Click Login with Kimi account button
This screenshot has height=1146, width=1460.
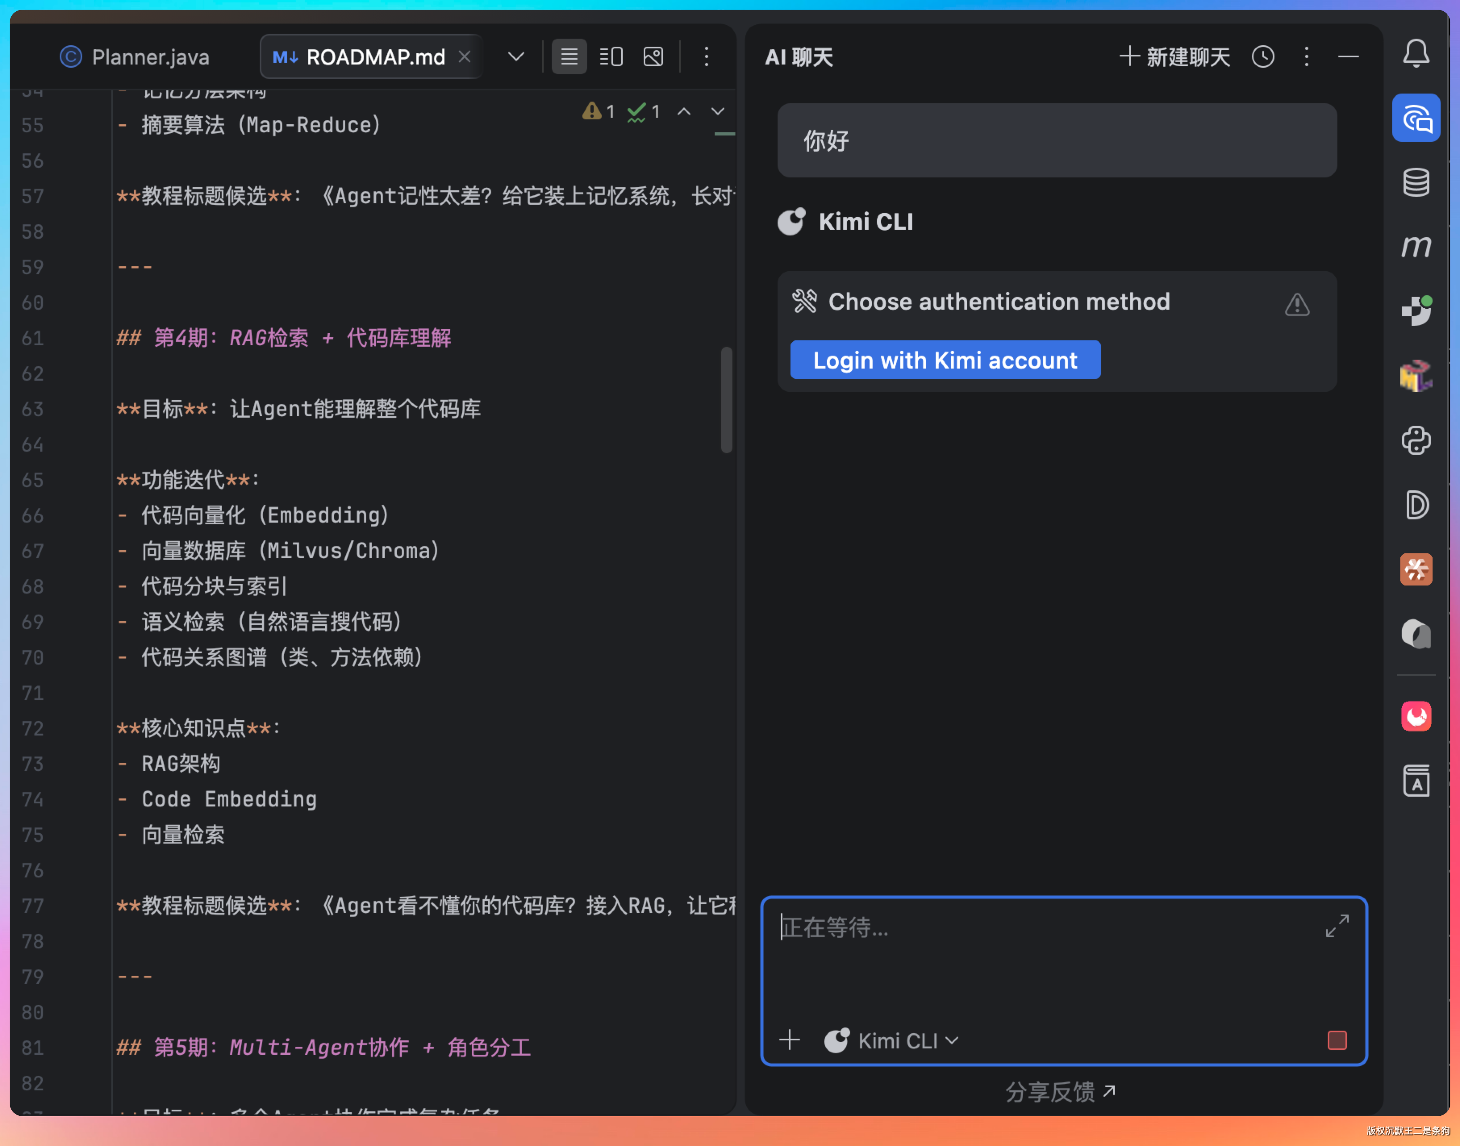(x=945, y=360)
